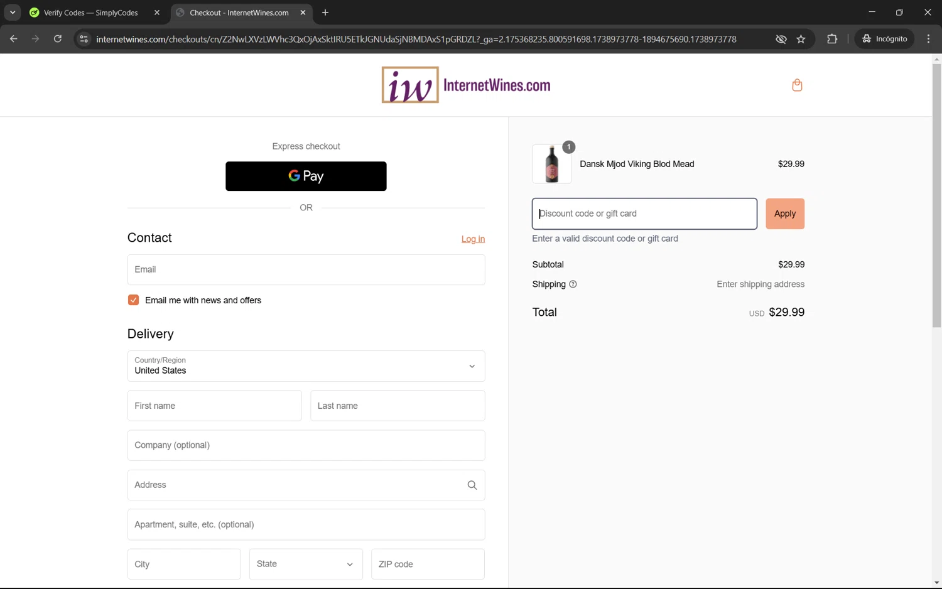Click the ZIP code field
942x589 pixels.
point(428,564)
